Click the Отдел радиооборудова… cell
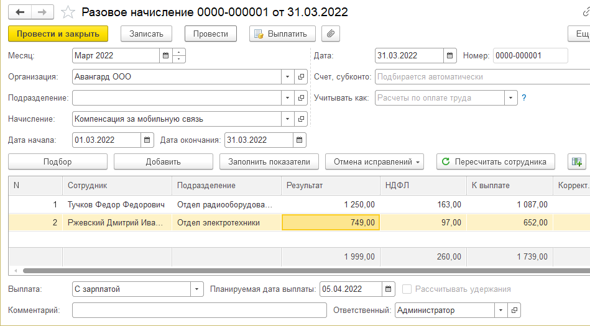Image resolution: width=590 pixels, height=326 pixels. [x=226, y=204]
